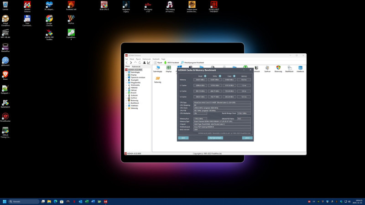Open Riport menu in AIDA64

(138, 59)
